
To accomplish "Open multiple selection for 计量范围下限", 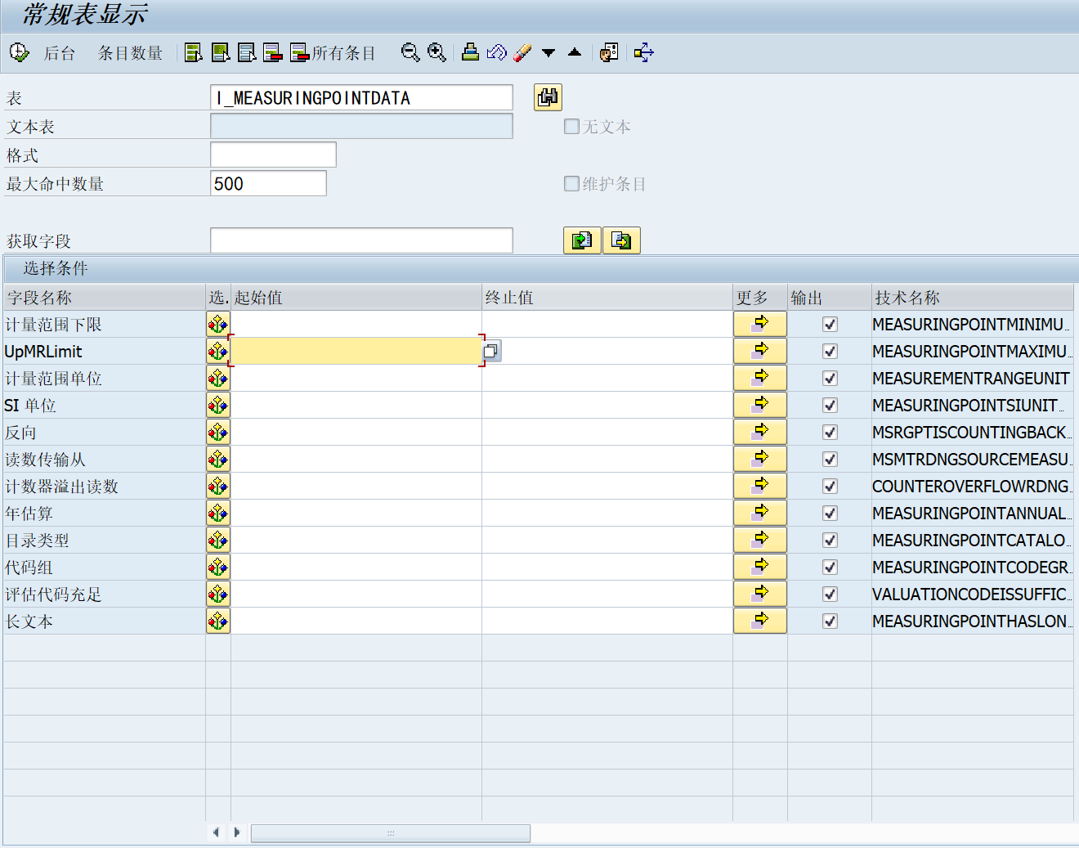I will coord(760,324).
